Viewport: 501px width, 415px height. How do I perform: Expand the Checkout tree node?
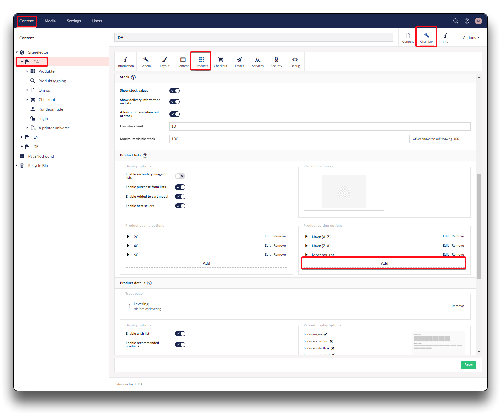point(27,99)
